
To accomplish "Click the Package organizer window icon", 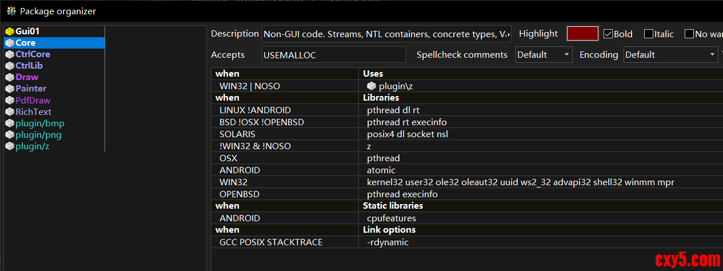I will coord(11,11).
